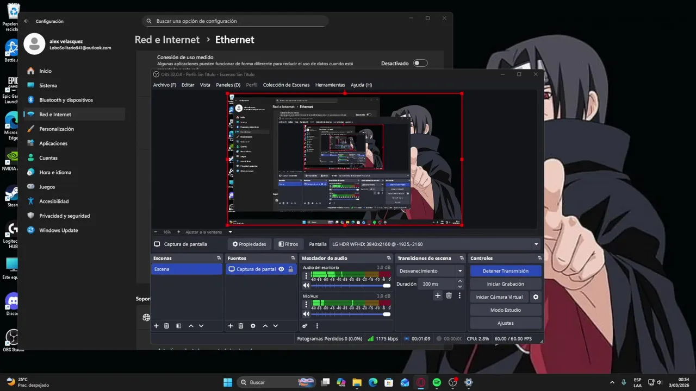This screenshot has width=696, height=391.
Task: Click the Filtros button above the docks
Action: point(288,244)
